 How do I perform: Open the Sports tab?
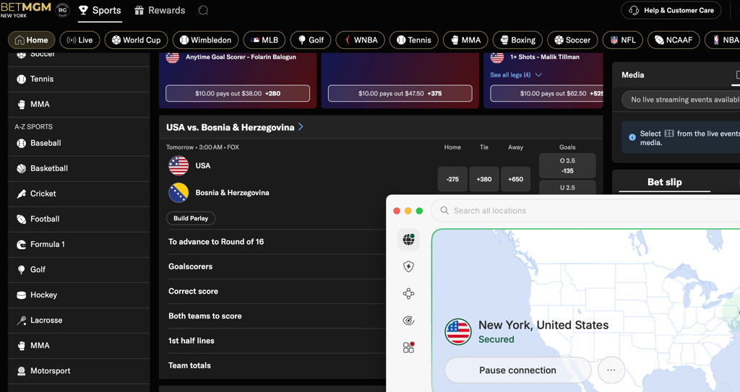100,10
